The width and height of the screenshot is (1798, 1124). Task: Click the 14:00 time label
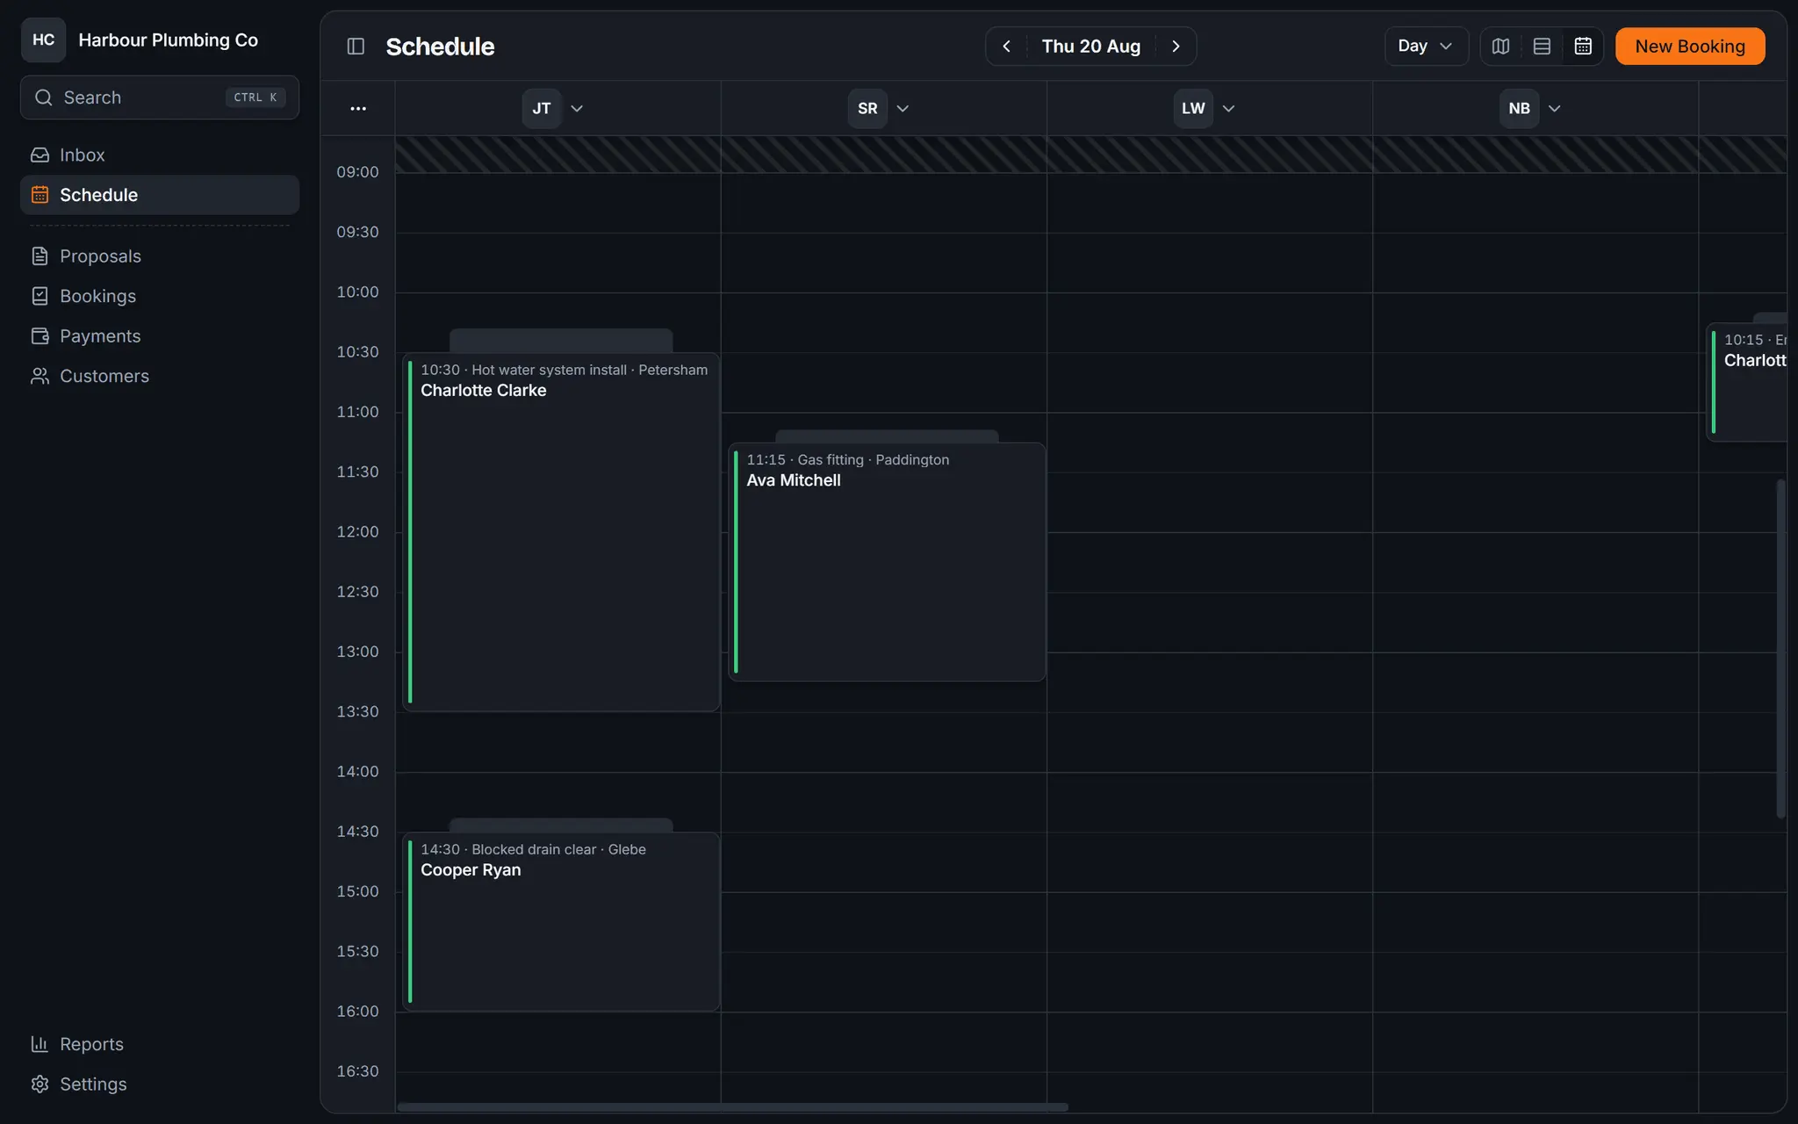(x=357, y=772)
